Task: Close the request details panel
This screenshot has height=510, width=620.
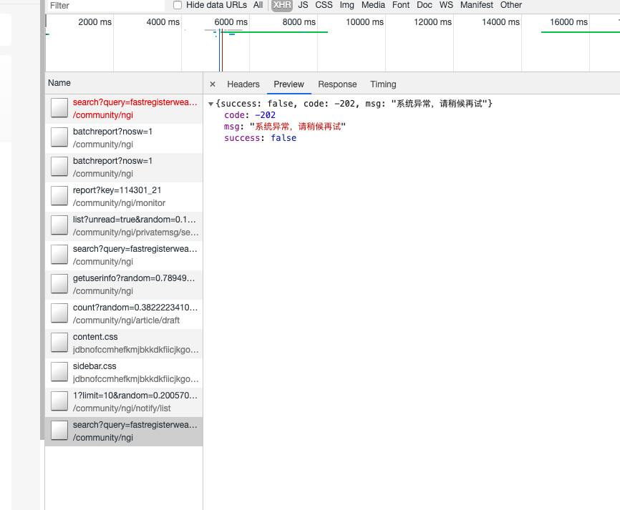Action: 213,84
